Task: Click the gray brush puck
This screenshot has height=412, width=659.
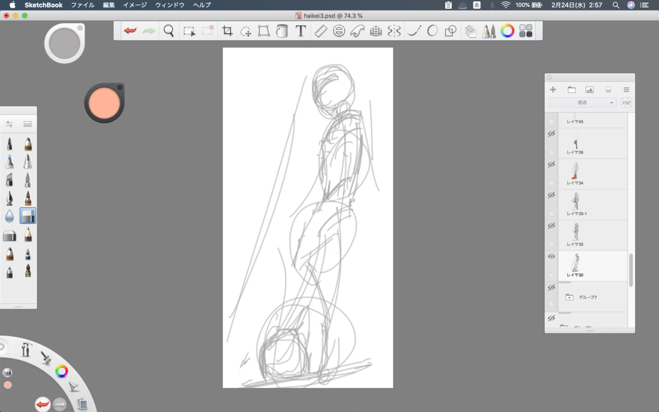Action: [64, 42]
